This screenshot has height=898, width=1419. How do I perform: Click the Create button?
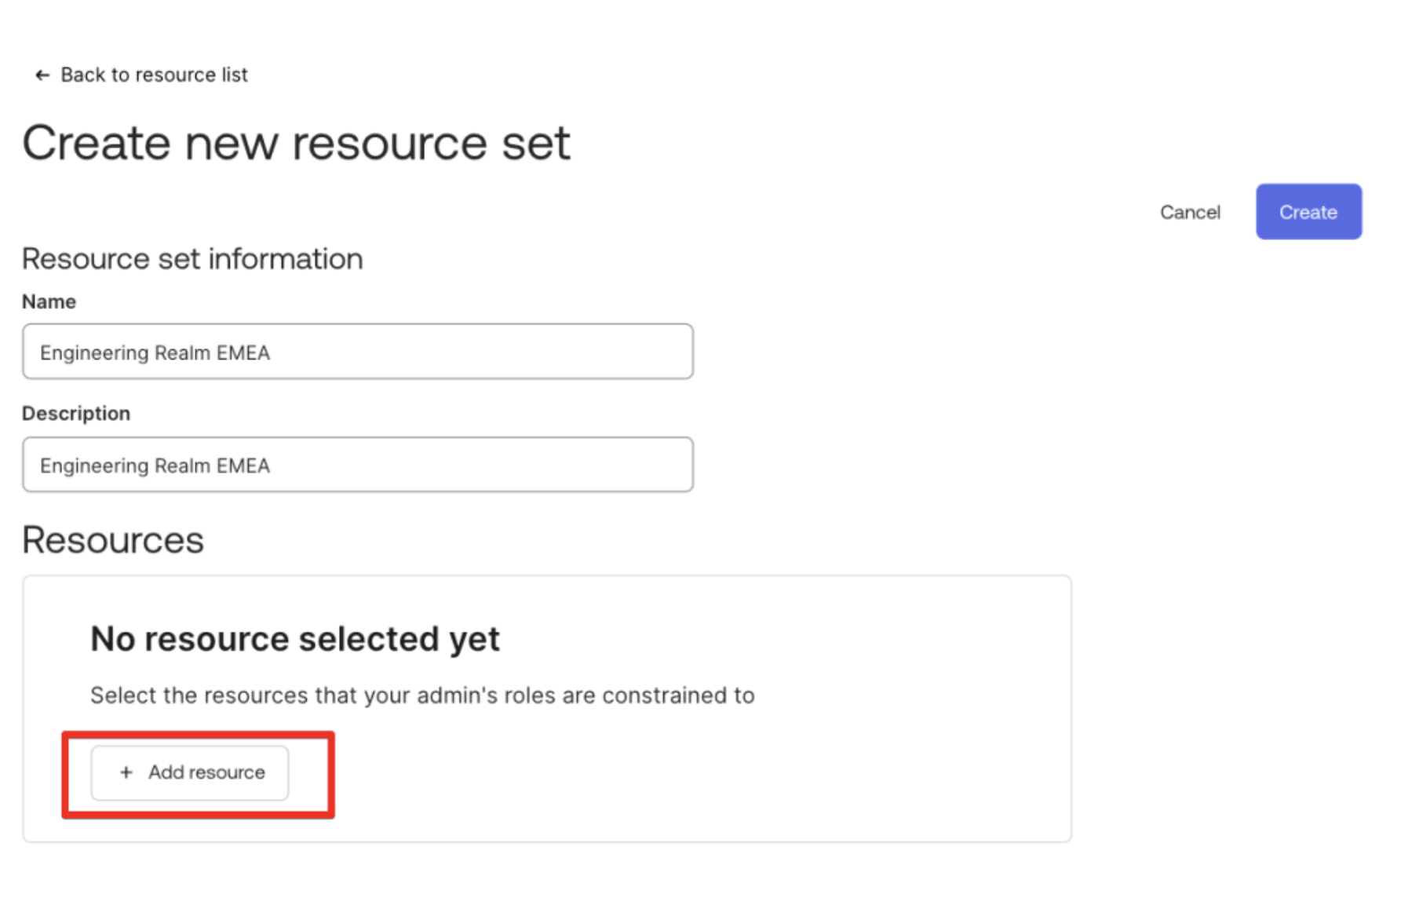[1308, 211]
